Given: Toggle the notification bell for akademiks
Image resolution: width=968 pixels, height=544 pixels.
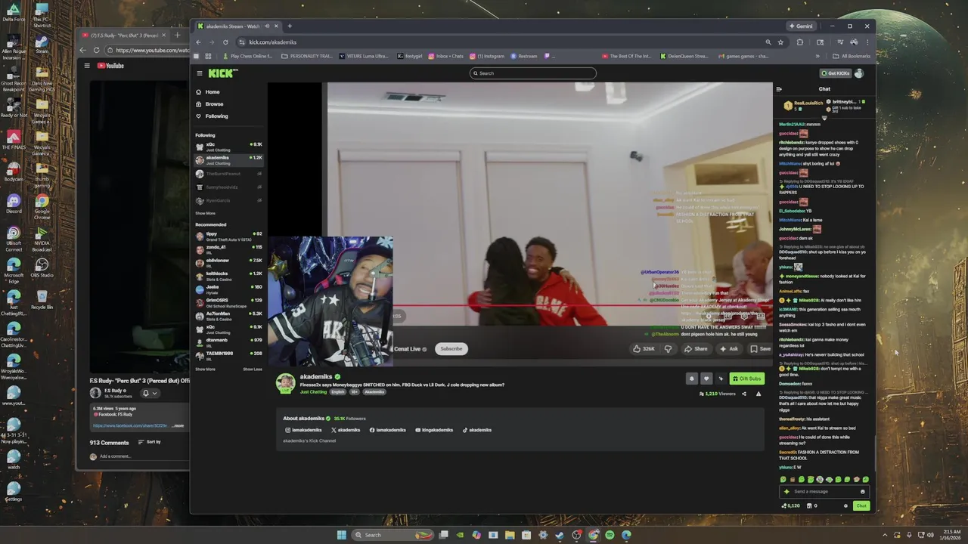Looking at the screenshot, I should click(691, 379).
